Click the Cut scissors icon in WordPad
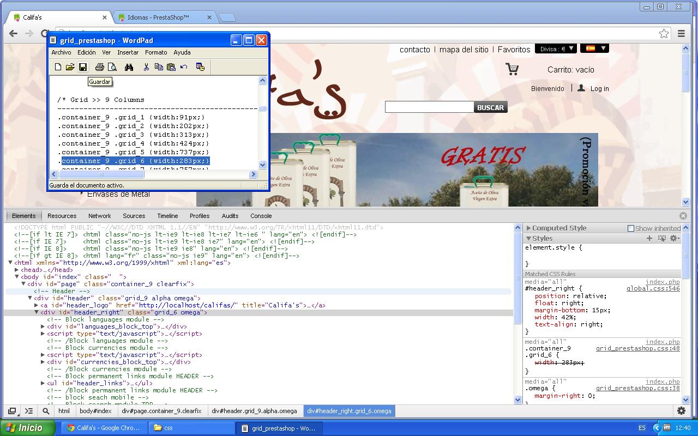The height and width of the screenshot is (436, 698). (x=146, y=67)
